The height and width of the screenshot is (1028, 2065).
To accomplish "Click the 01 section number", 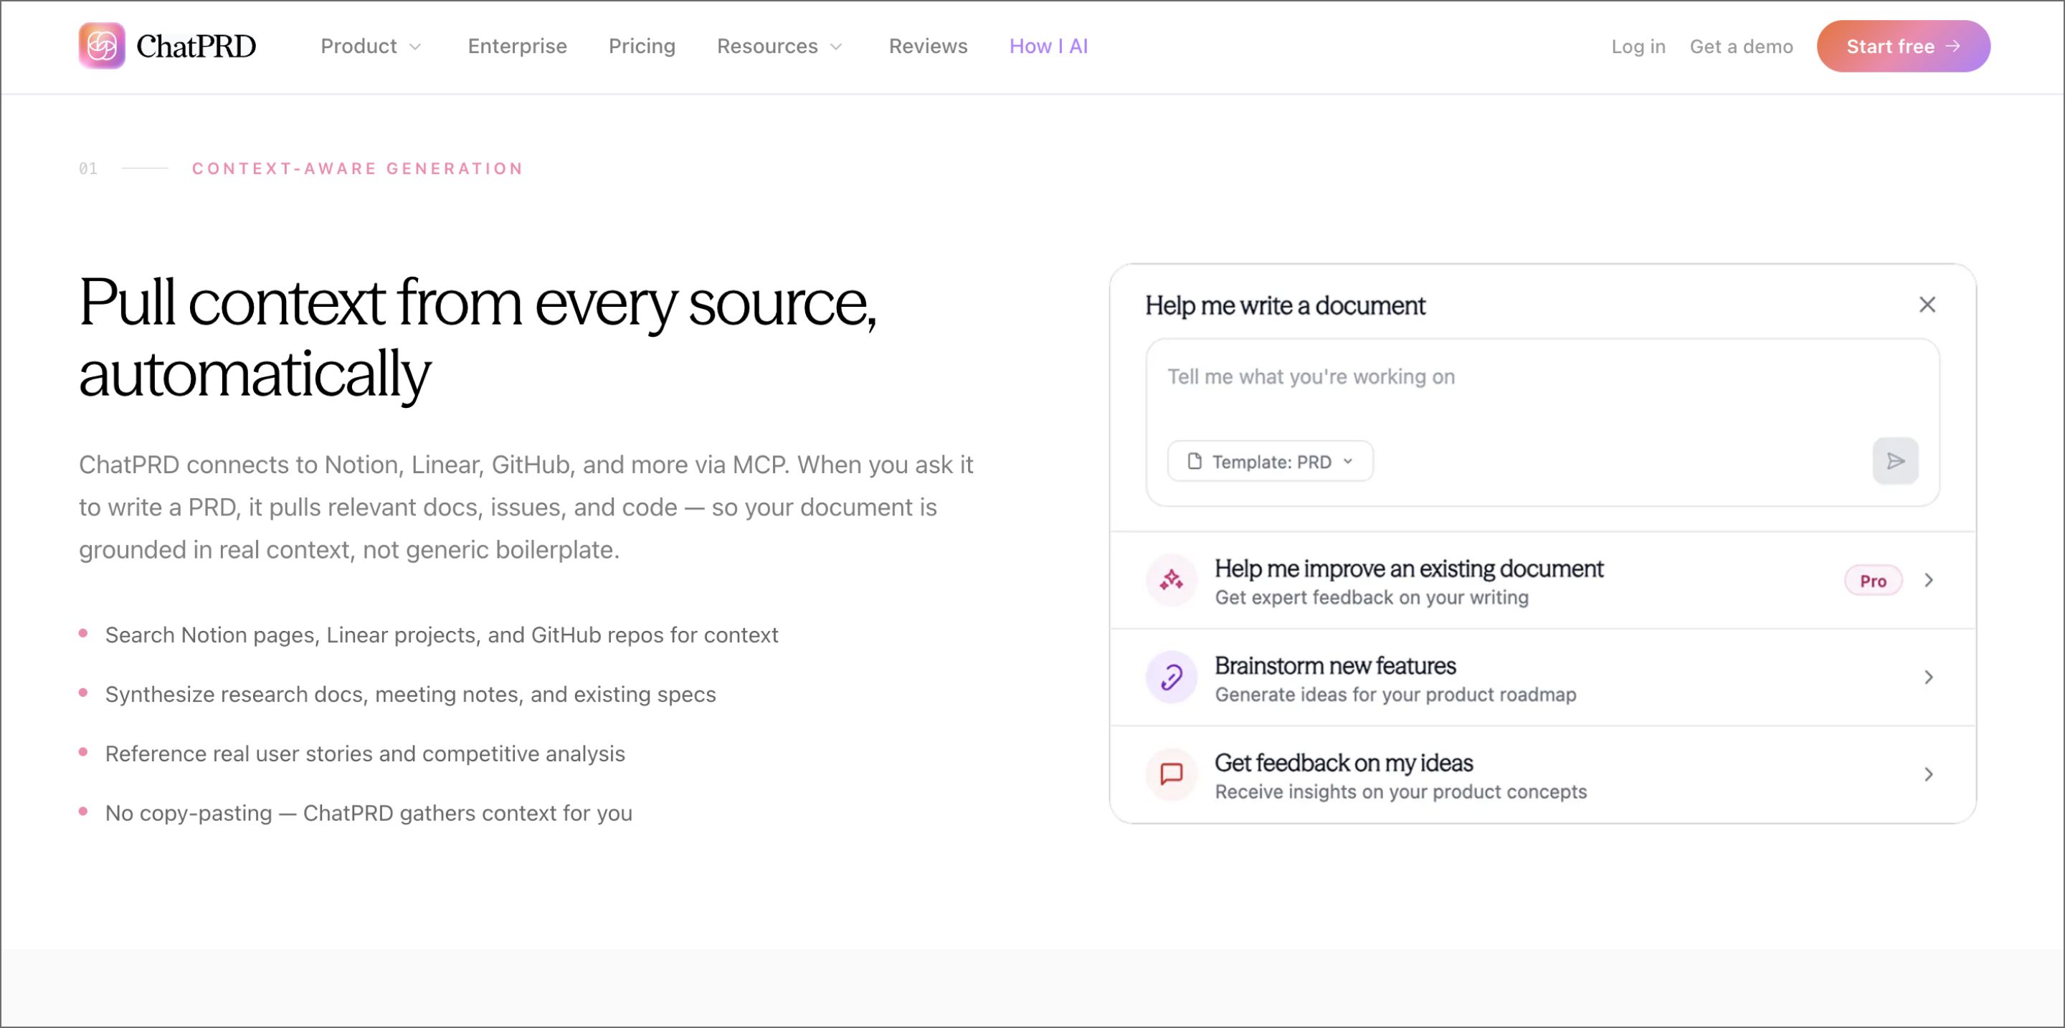I will 88,169.
